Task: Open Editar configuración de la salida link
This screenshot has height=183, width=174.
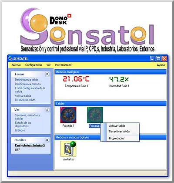Action: (x=30, y=90)
